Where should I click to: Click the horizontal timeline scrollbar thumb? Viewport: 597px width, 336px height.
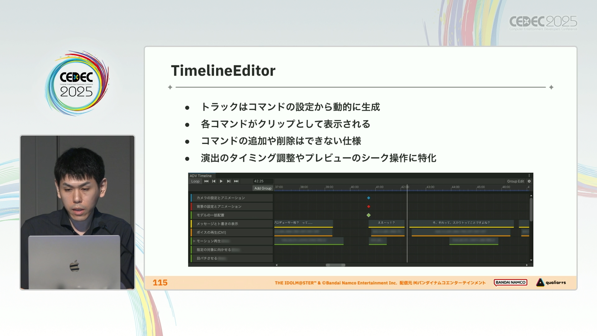click(x=335, y=265)
